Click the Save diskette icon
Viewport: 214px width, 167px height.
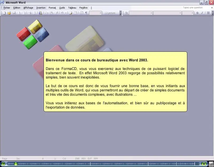[14, 13]
